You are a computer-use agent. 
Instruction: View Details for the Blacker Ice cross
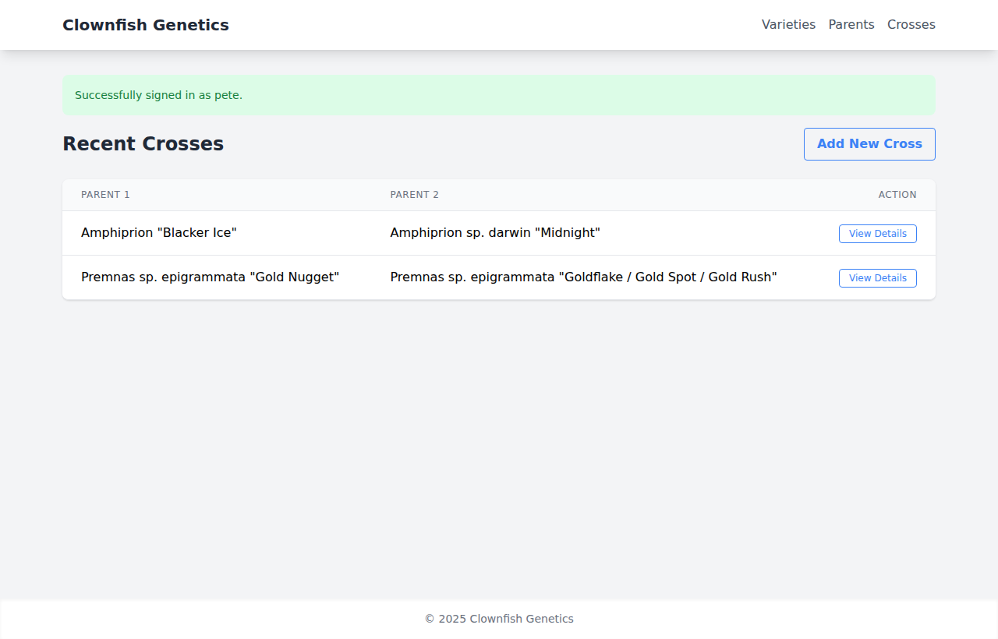(x=877, y=234)
